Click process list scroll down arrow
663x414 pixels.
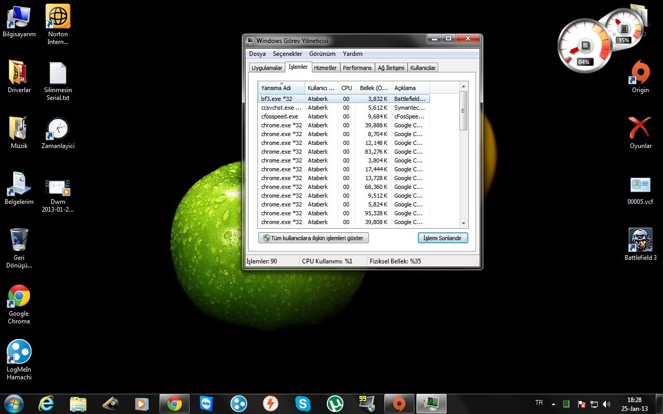click(x=464, y=223)
